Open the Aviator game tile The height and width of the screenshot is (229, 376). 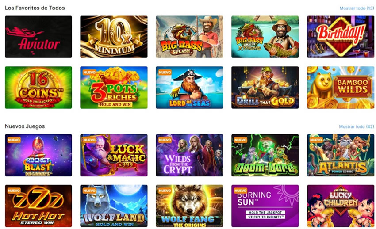(x=38, y=37)
